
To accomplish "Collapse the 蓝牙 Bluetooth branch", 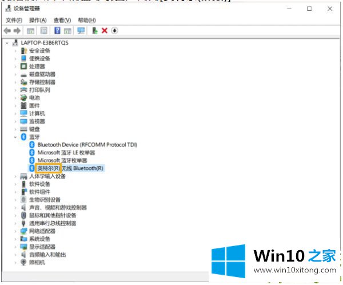I will pos(15,137).
